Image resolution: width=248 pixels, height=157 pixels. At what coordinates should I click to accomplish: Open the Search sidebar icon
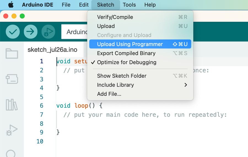11,154
